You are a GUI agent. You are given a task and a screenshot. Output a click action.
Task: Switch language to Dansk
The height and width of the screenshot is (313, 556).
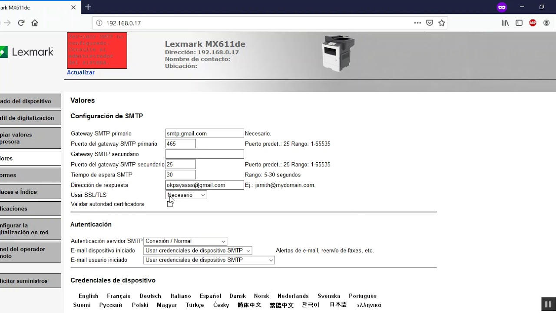tap(238, 296)
